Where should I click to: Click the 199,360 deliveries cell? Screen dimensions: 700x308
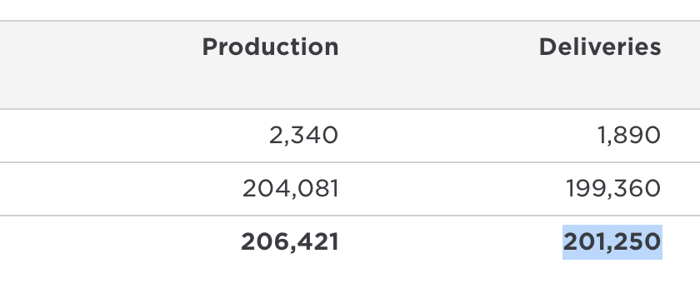[613, 188]
